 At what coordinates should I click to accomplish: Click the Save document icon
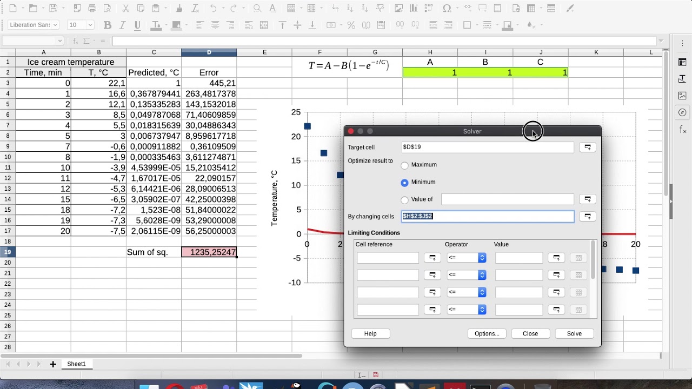[x=52, y=8]
